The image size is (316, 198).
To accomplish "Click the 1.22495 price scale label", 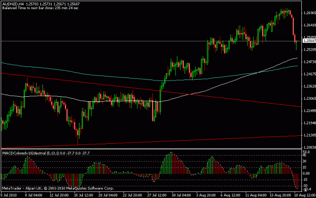I will point(309,111).
